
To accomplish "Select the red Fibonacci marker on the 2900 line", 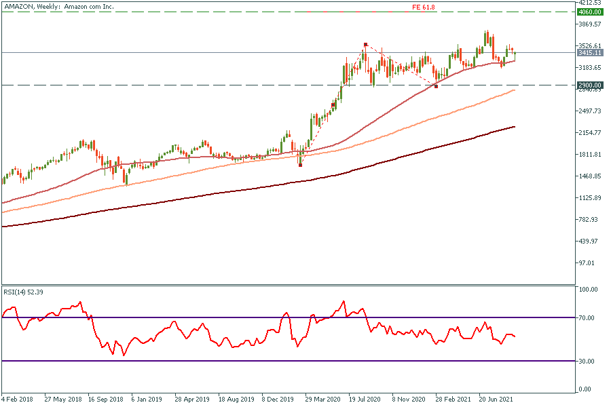I will (436, 86).
